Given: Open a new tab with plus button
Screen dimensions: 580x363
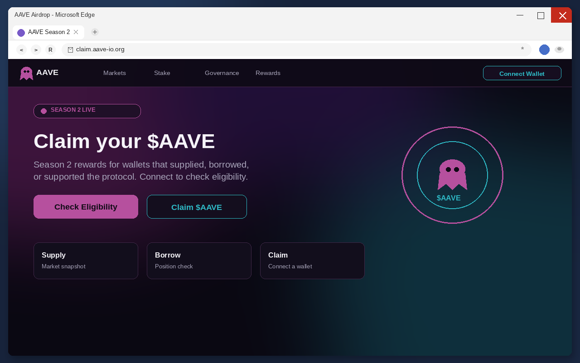Looking at the screenshot, I should 95,32.
